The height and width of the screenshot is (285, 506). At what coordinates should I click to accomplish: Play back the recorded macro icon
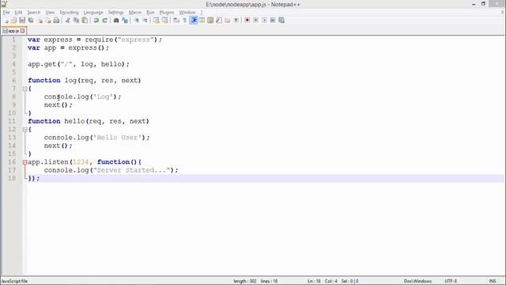(x=264, y=21)
